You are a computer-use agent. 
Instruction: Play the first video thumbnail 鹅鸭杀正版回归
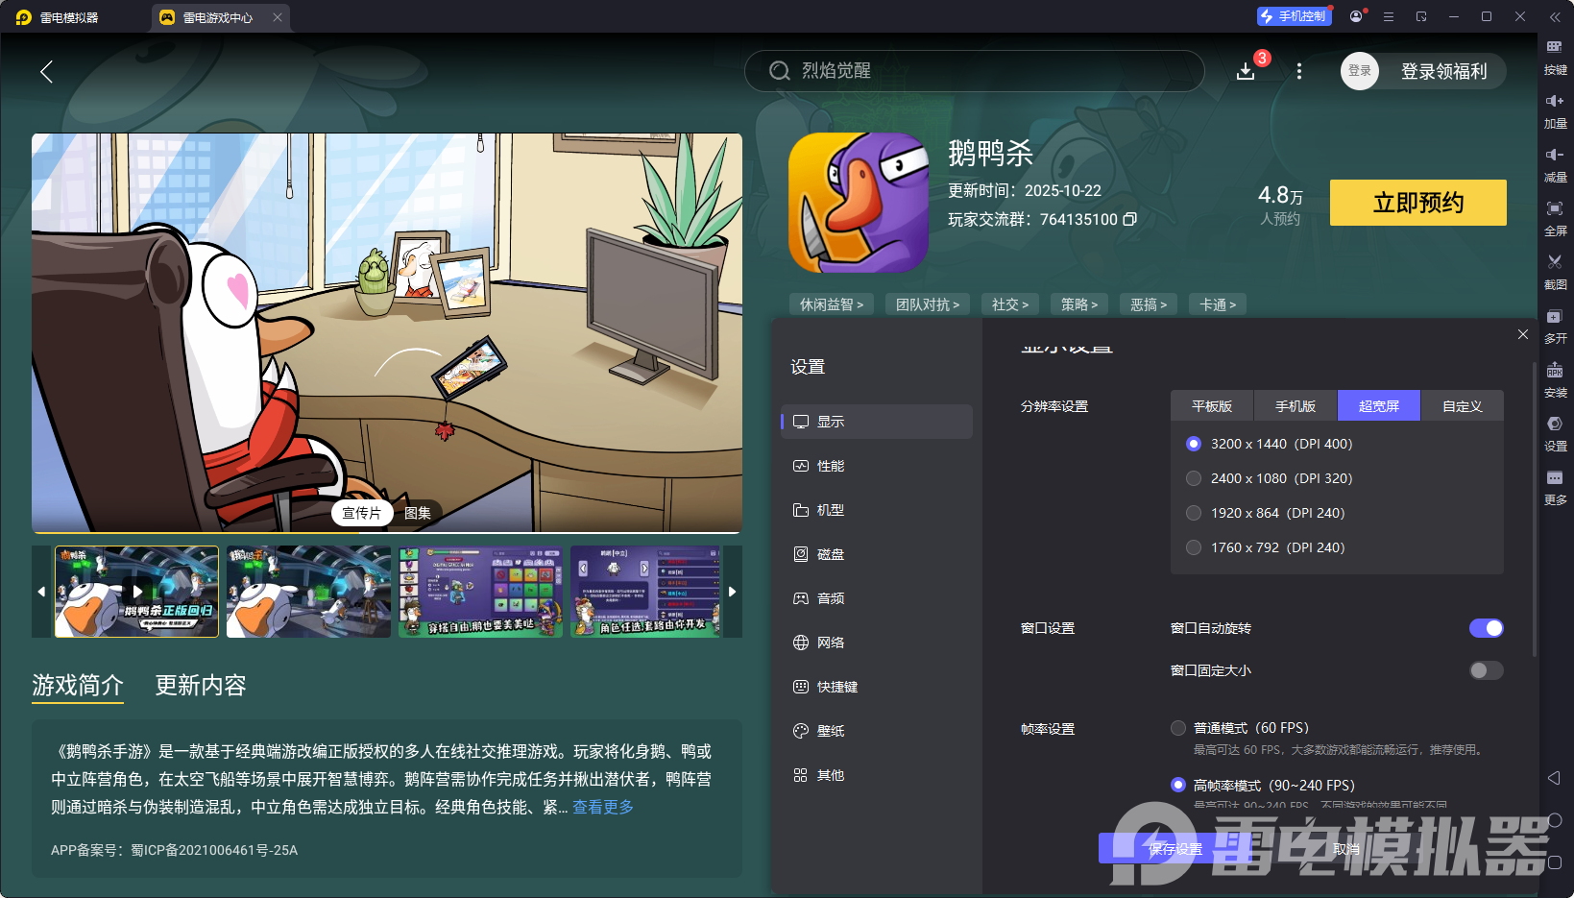[x=136, y=592]
